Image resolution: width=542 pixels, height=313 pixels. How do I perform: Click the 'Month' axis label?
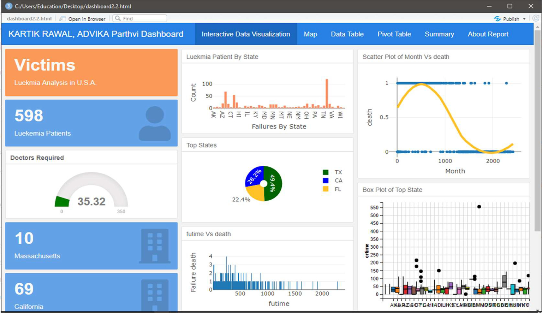[x=455, y=171]
